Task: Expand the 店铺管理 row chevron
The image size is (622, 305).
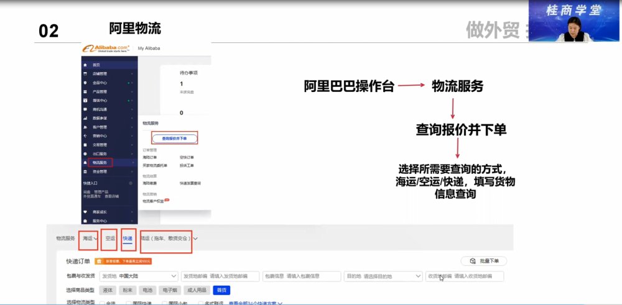Action: (x=132, y=74)
